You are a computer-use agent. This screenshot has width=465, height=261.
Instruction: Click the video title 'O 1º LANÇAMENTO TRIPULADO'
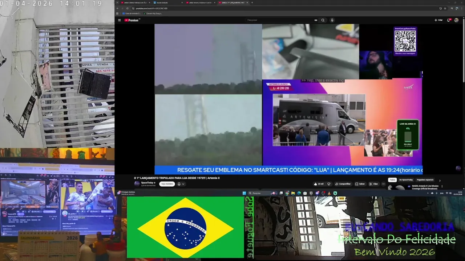pos(177,178)
